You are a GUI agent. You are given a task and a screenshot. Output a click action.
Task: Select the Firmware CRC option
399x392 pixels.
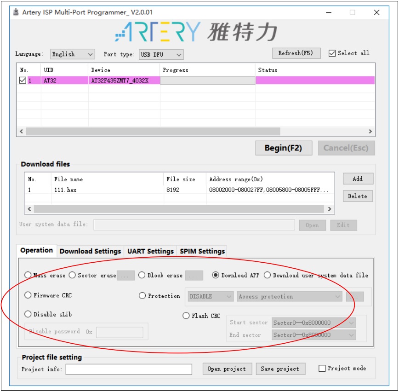[28, 295]
